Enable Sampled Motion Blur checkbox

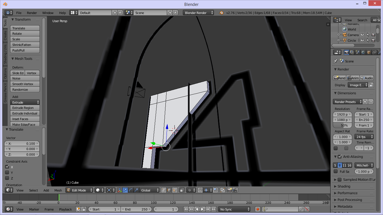[x=340, y=180]
